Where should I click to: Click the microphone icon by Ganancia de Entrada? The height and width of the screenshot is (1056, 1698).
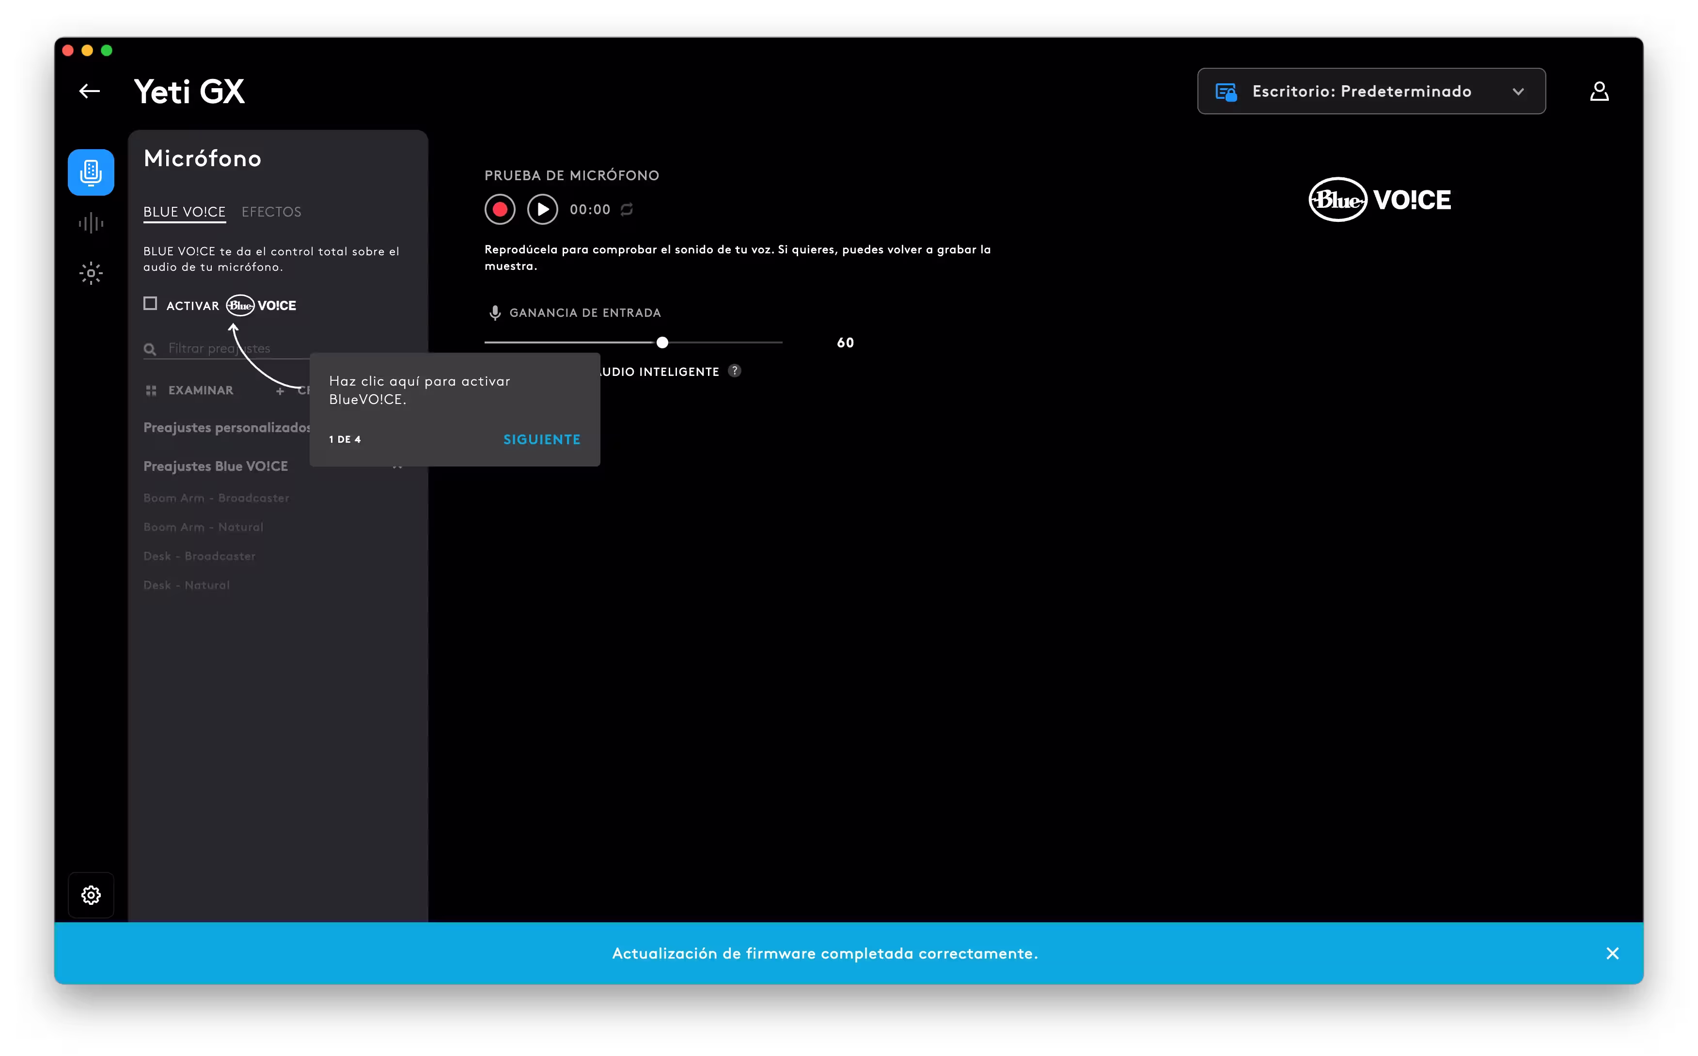[x=494, y=313]
